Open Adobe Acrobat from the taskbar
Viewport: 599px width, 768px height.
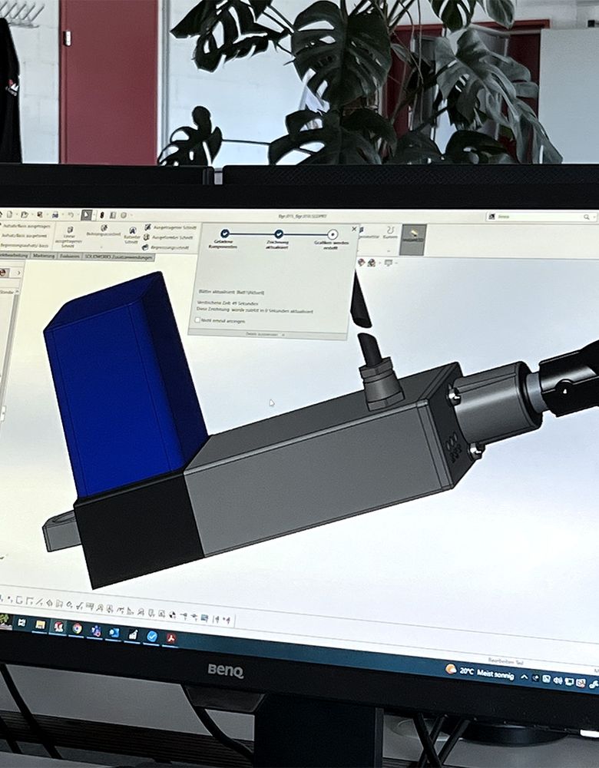[x=170, y=637]
